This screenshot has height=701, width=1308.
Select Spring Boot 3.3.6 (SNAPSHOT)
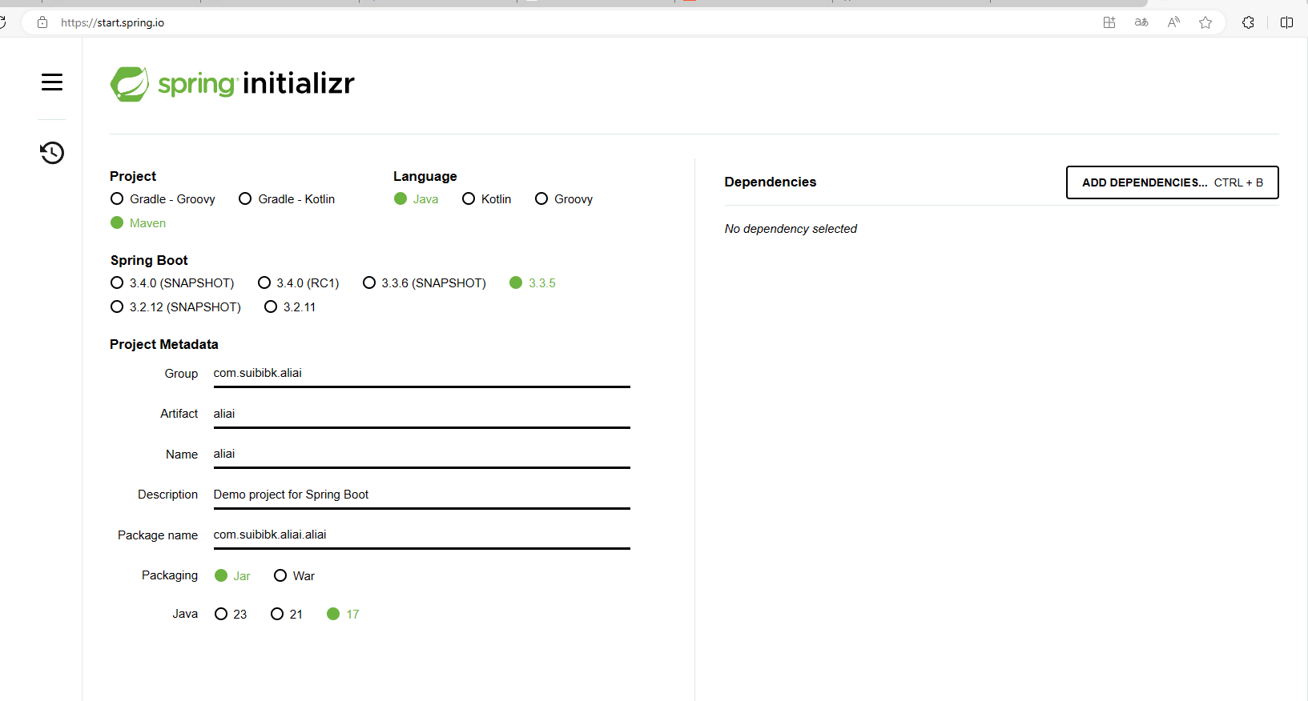425,283
